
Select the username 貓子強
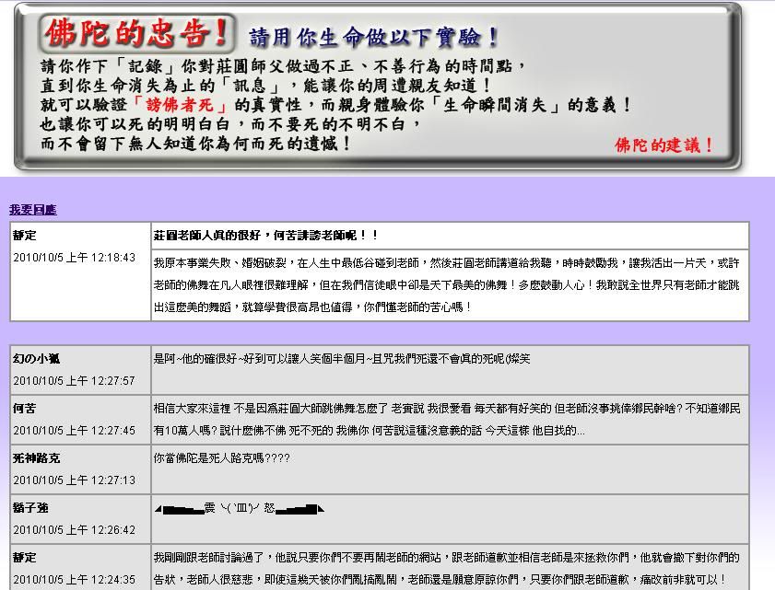point(30,508)
